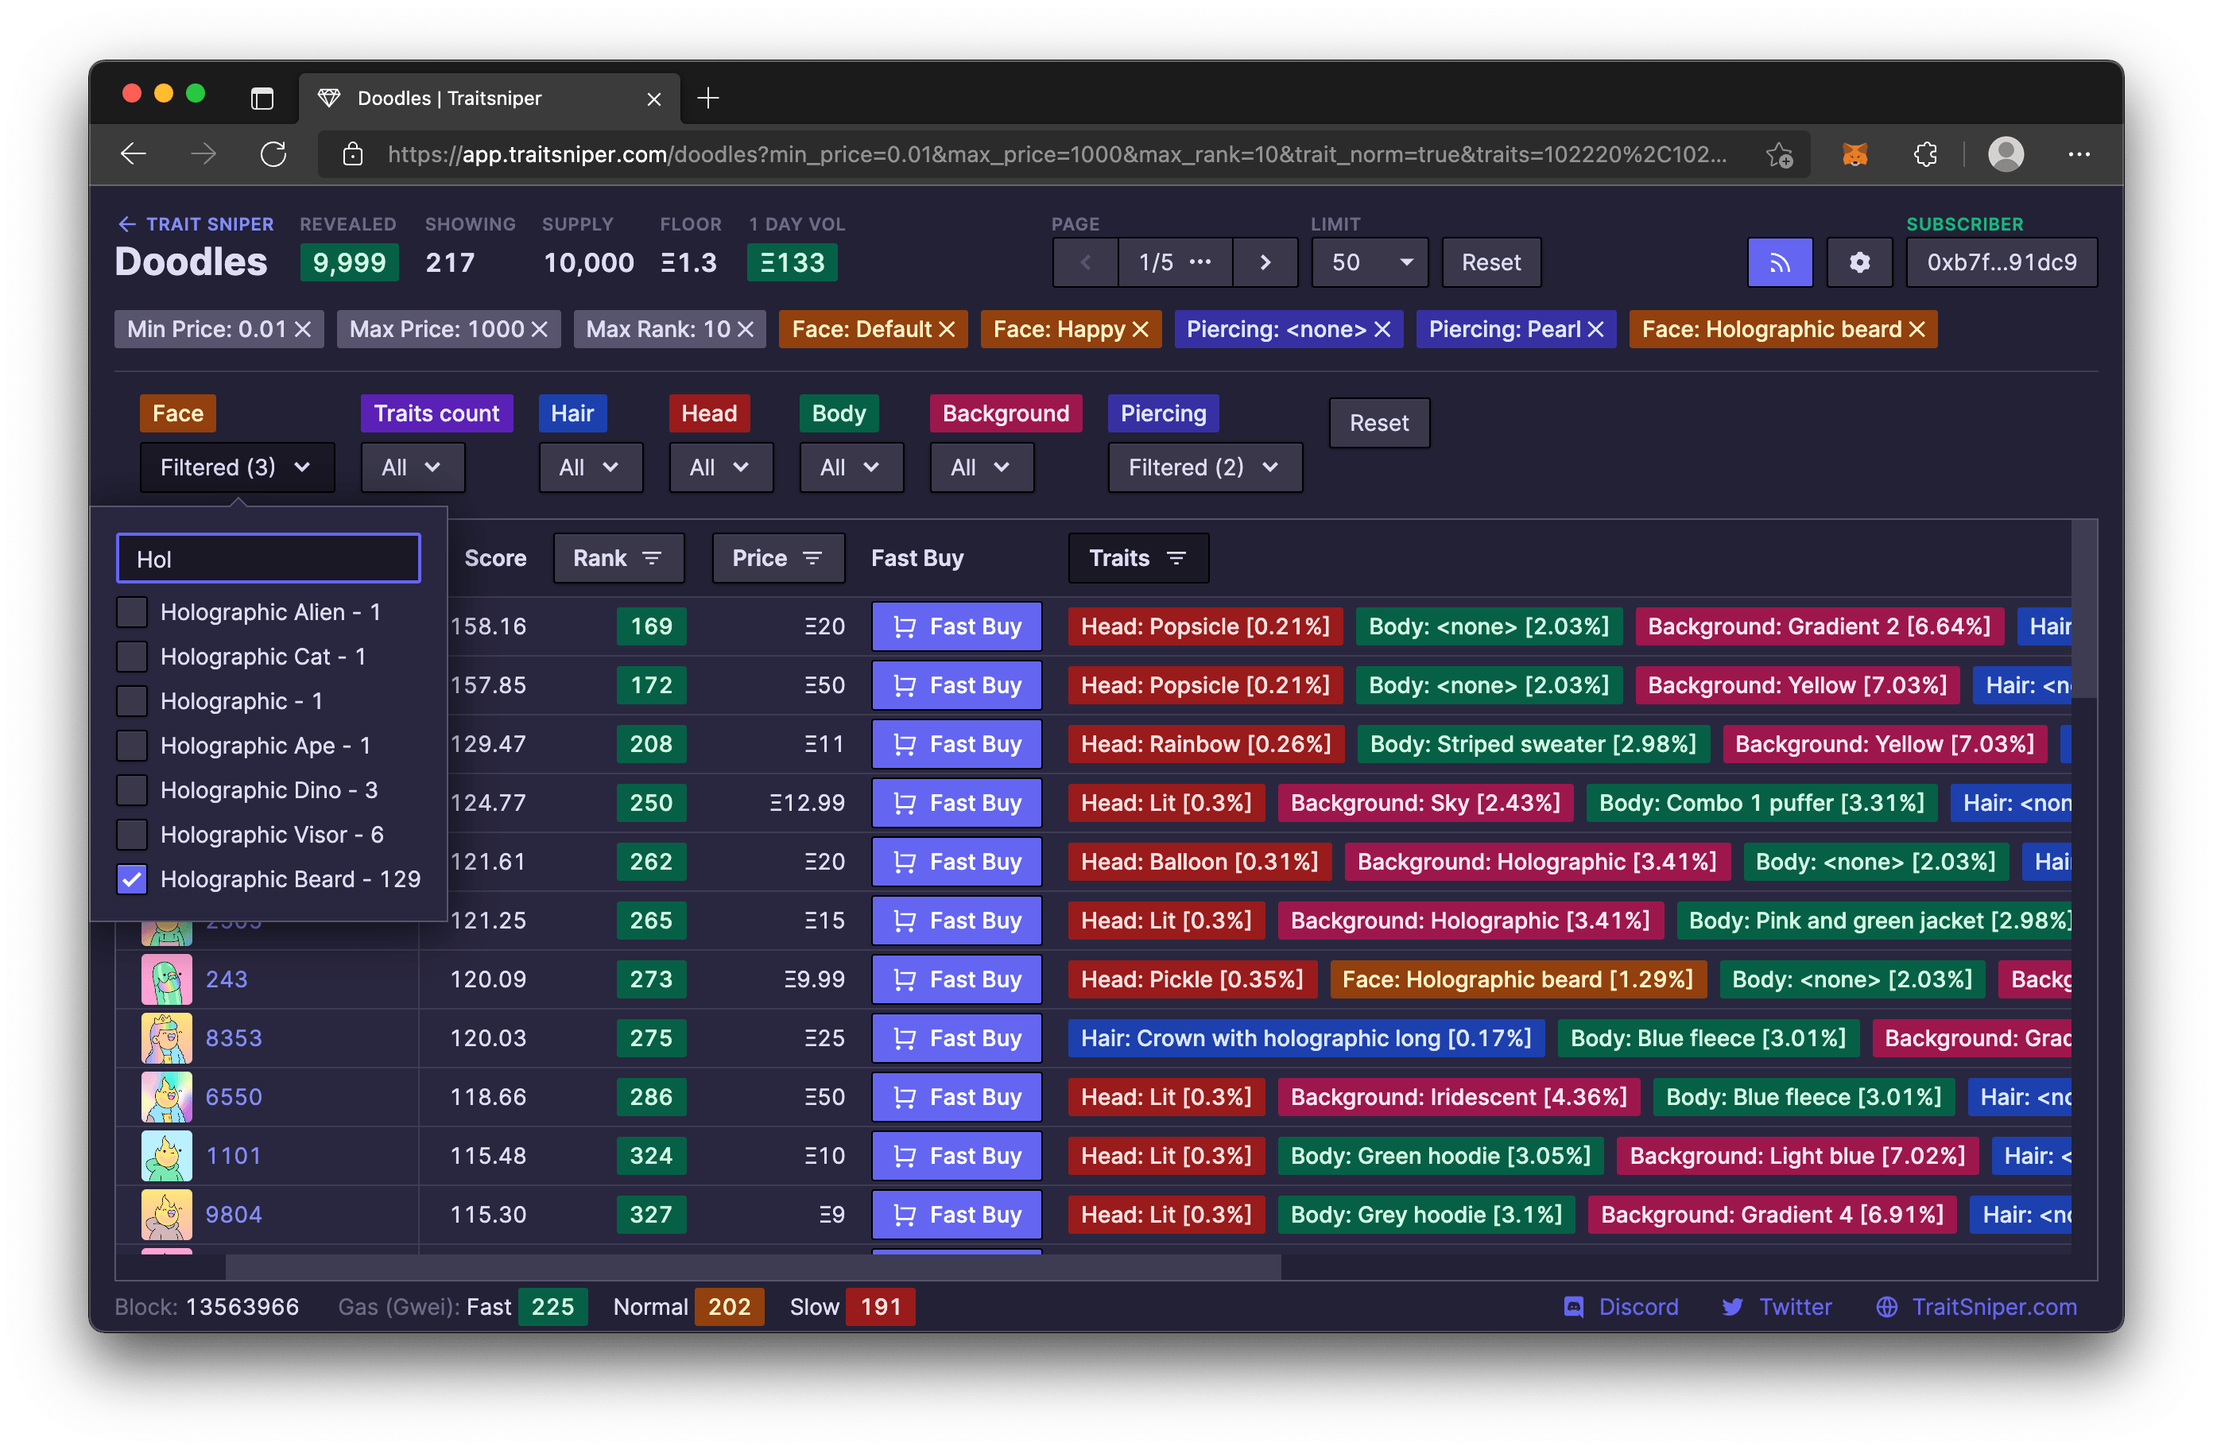Open the Body All dropdown
Viewport: 2213px width, 1450px height.
tap(851, 467)
